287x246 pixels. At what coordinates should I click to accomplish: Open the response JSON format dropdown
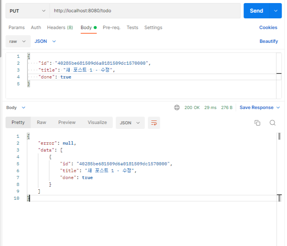130,123
